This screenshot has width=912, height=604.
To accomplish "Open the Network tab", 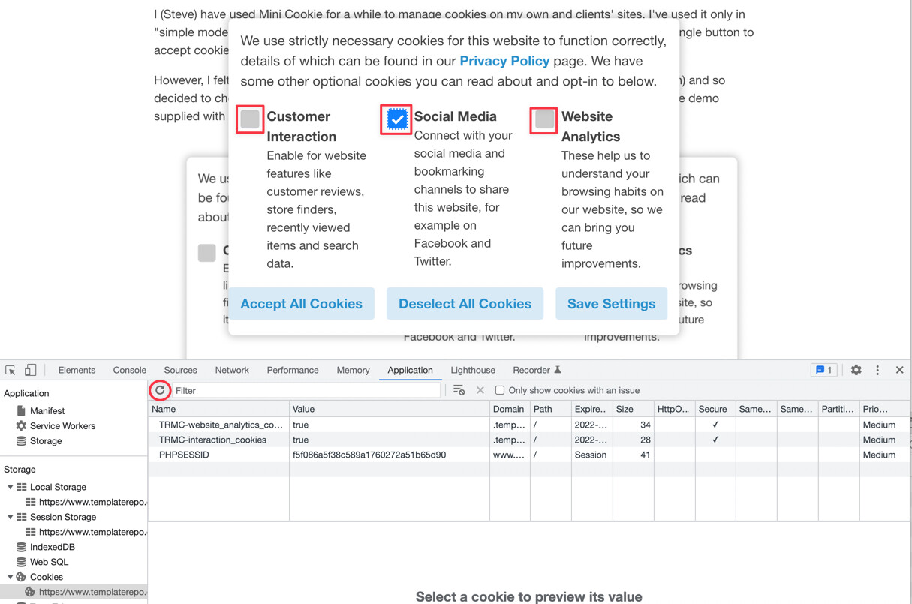I will (x=232, y=370).
